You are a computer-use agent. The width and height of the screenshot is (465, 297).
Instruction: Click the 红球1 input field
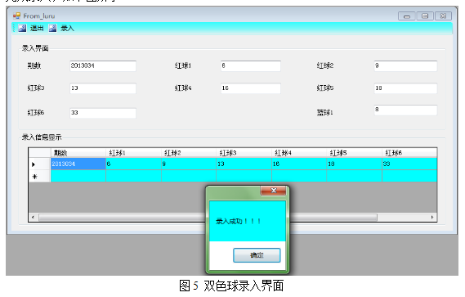(251, 66)
